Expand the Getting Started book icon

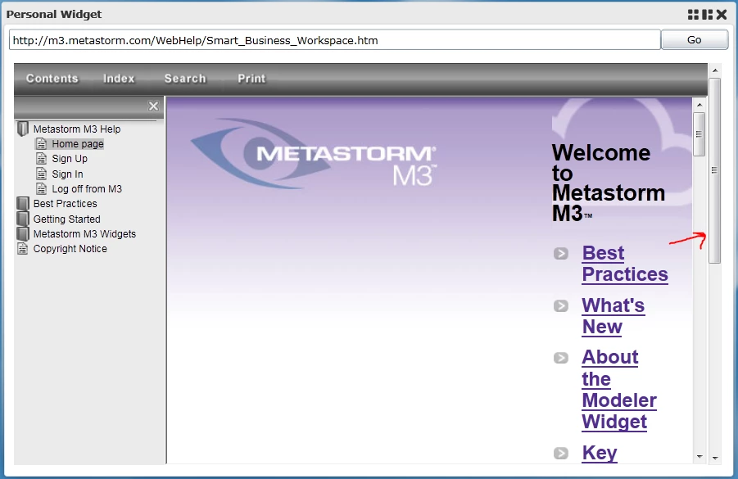click(x=23, y=219)
